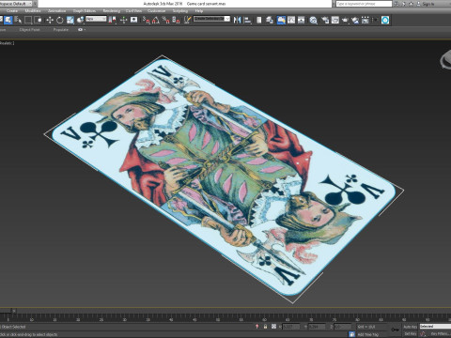Activate the Select and Move tool
This screenshot has width=451, height=338.
[50, 21]
